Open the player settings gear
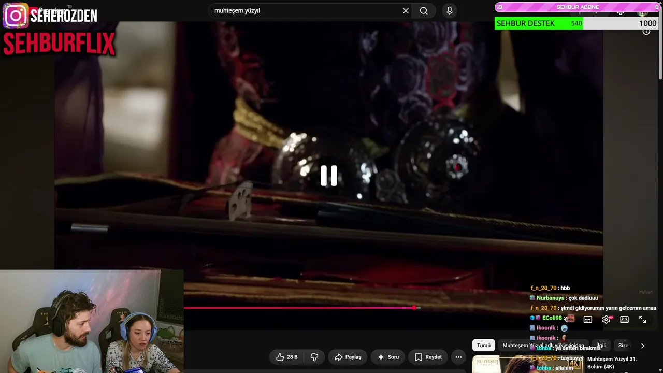This screenshot has height=373, width=663. click(606, 320)
